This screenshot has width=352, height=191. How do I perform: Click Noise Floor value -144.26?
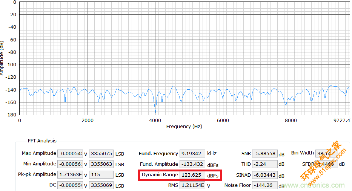(265, 185)
